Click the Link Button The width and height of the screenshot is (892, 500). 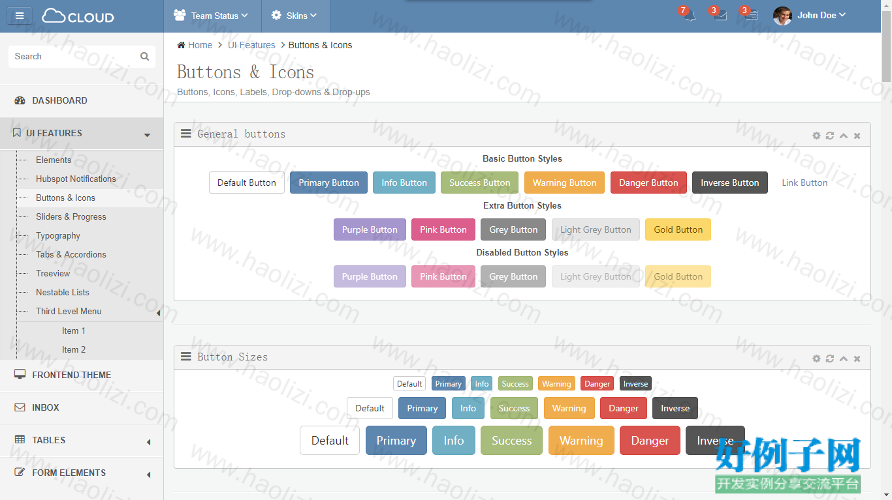[804, 183]
